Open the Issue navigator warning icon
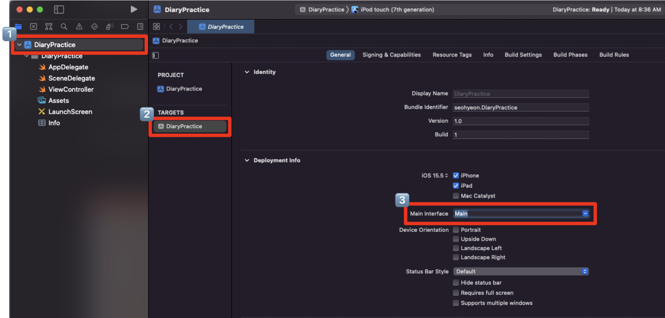 79,26
